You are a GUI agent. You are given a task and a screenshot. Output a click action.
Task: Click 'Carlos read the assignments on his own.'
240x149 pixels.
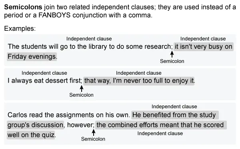pos(69,115)
